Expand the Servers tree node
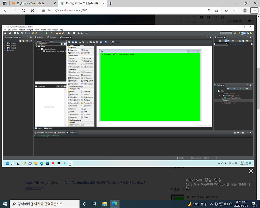Image resolution: width=260 pixels, height=208 pixels. 5,50
